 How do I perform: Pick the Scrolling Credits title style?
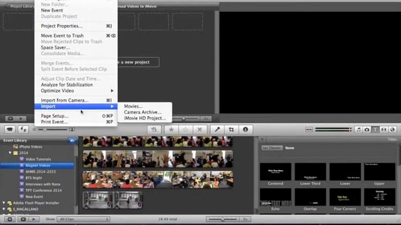coord(380,197)
